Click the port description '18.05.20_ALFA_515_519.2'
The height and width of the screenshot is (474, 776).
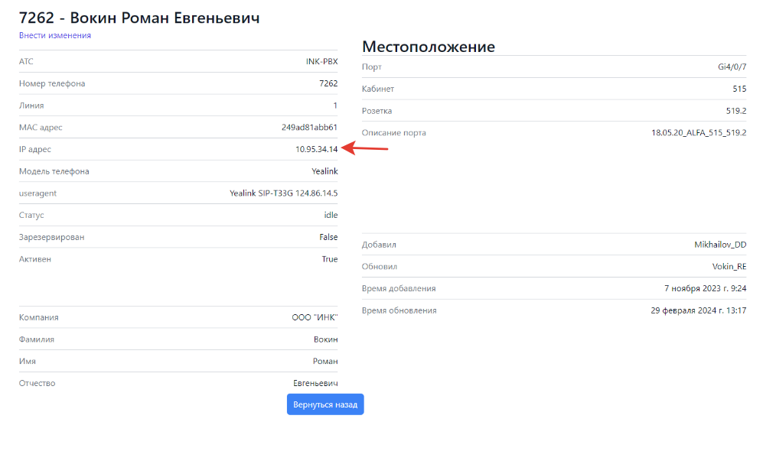699,132
